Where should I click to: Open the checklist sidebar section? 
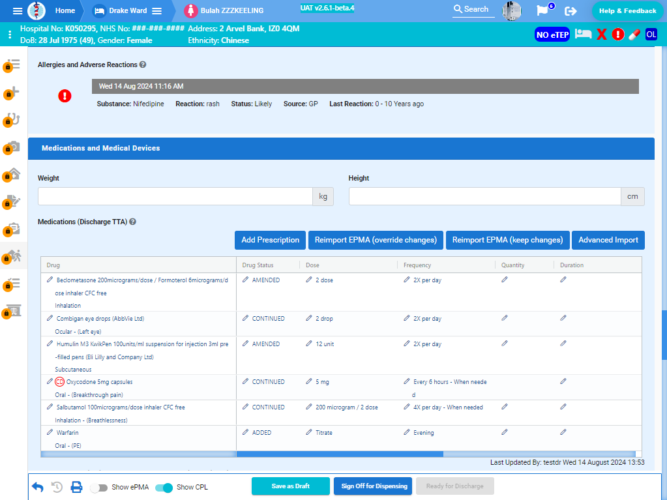coord(12,284)
